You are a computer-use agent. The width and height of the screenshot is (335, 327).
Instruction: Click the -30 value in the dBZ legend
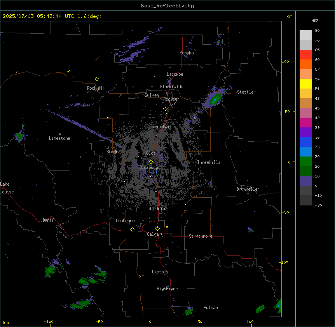click(318, 205)
